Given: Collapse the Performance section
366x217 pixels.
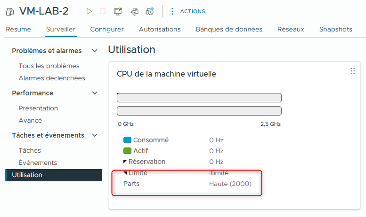Looking at the screenshot, I should click(x=95, y=93).
